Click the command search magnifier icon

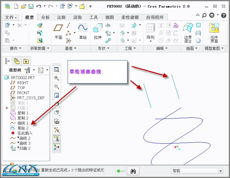point(204,15)
